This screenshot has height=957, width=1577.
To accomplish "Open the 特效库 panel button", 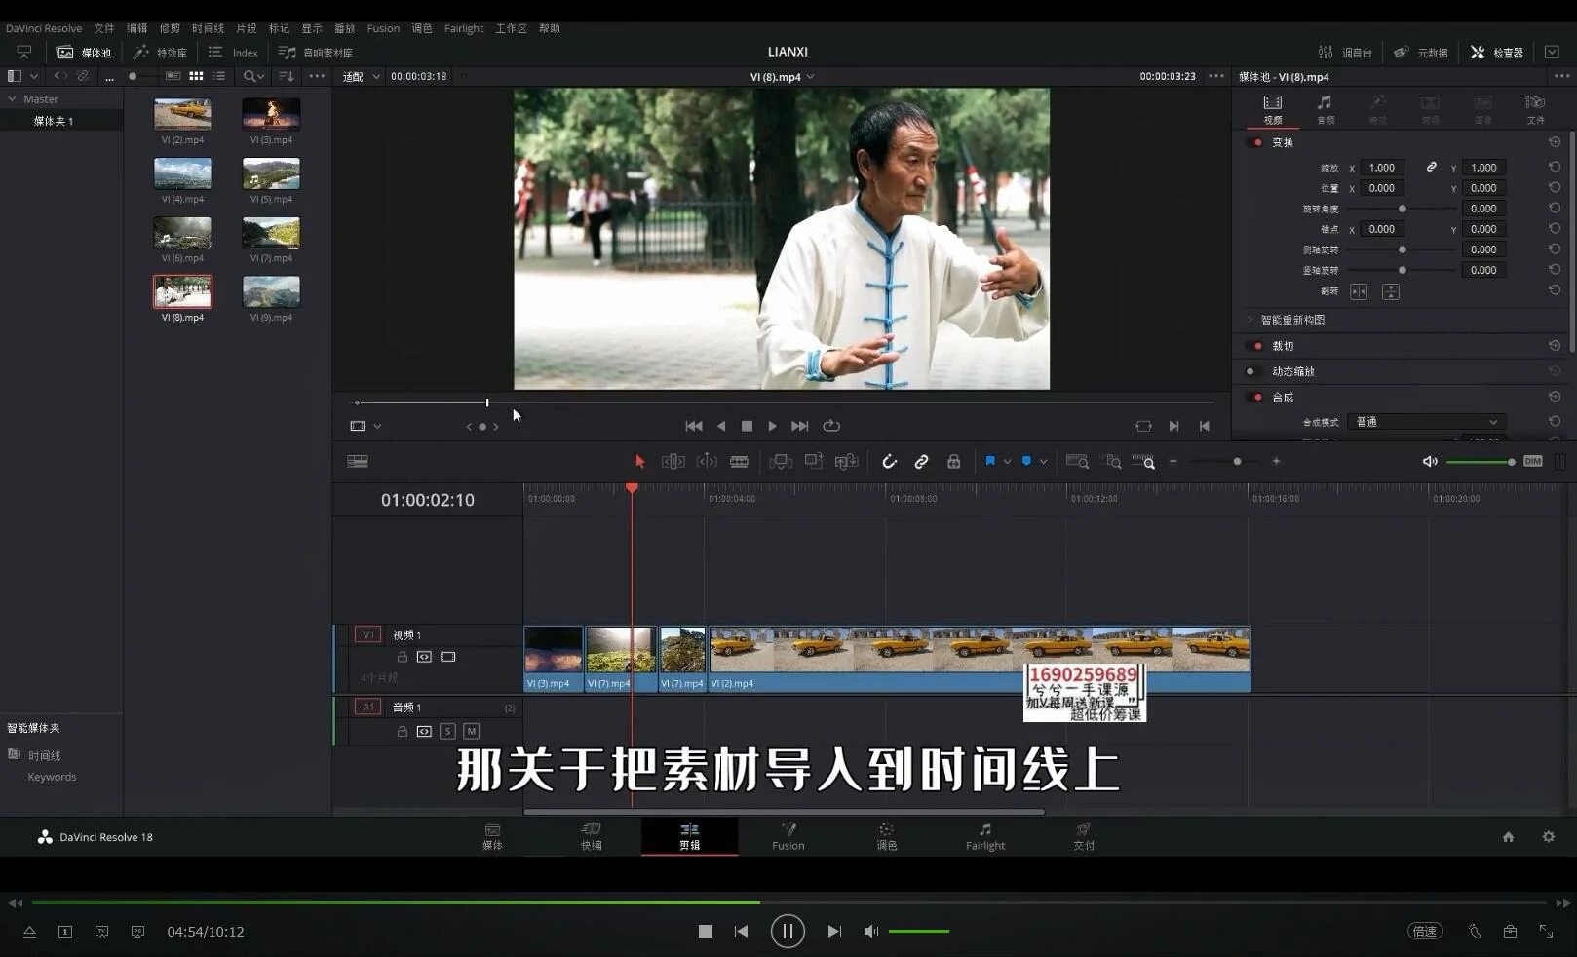I will tap(160, 53).
